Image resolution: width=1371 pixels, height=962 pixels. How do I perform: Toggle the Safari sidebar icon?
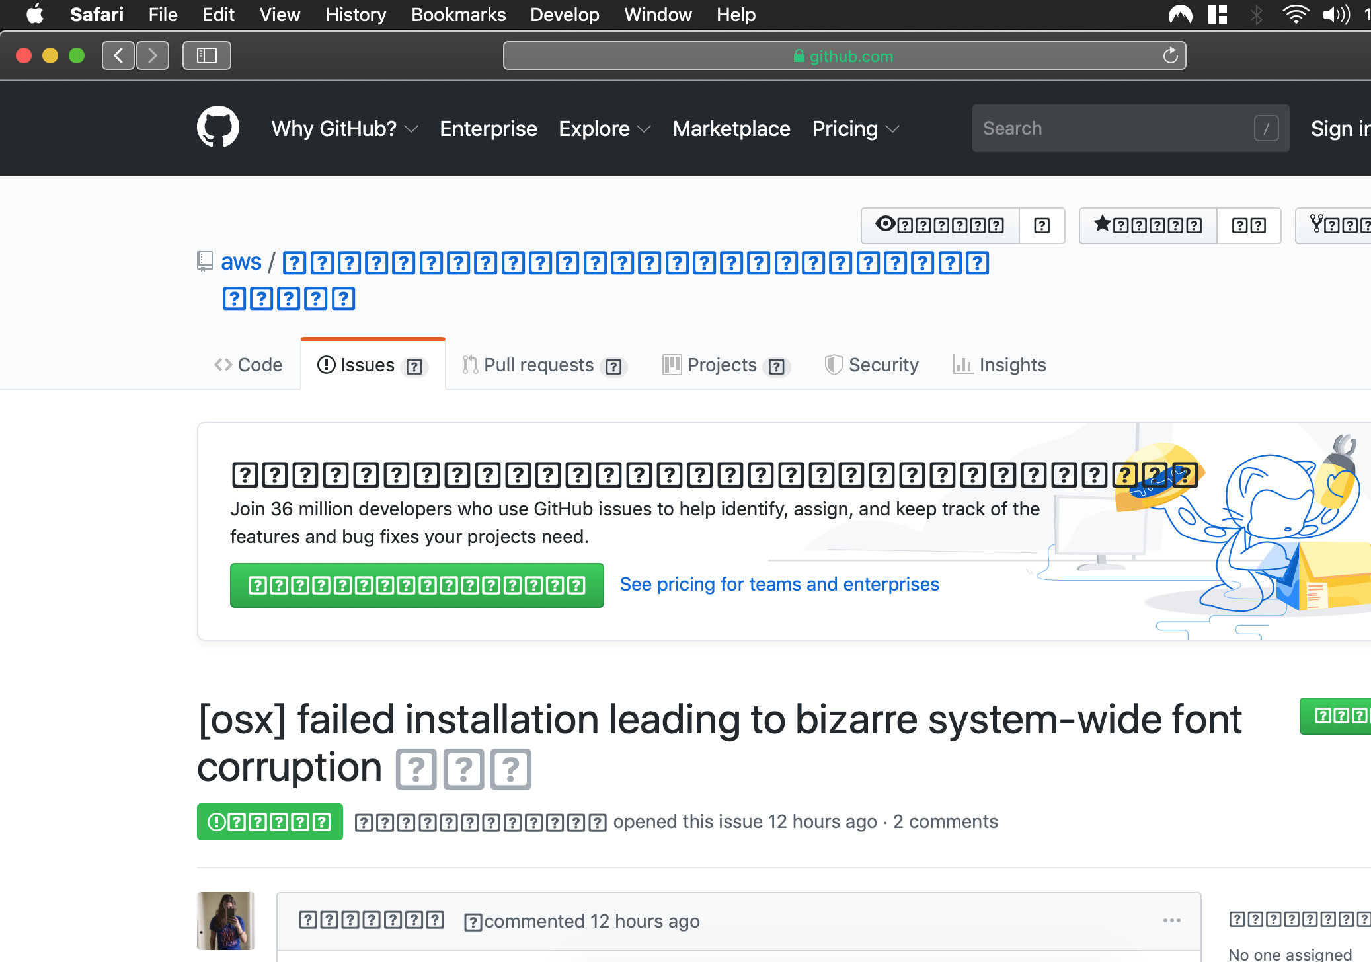click(x=206, y=55)
